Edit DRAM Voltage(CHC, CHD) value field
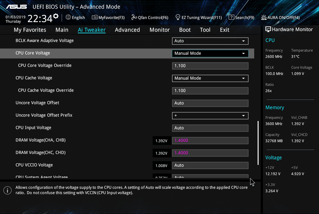 click(x=210, y=153)
